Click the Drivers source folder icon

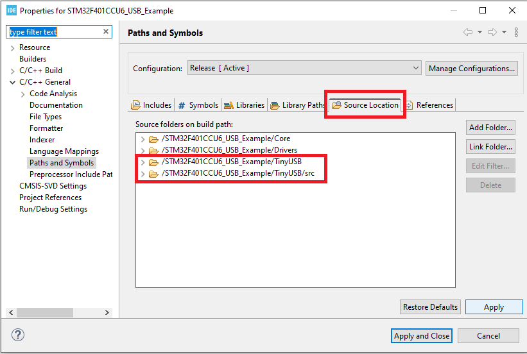pyautogui.click(x=153, y=150)
